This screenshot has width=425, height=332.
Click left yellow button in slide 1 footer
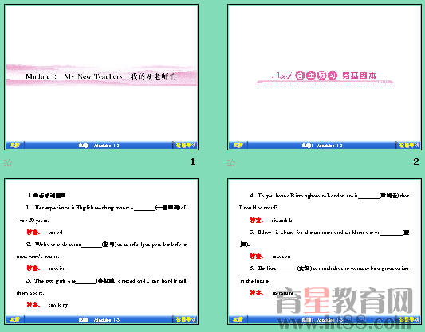[x=14, y=146]
